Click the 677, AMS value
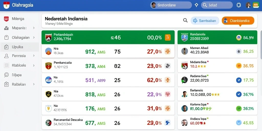Image resolution: width=262 pixels, height=131 pixels. pos(95,123)
